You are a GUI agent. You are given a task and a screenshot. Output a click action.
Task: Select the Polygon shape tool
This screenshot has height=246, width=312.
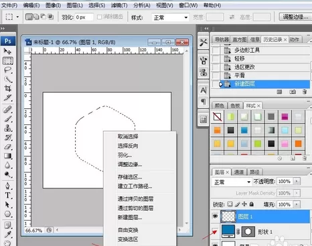[7, 214]
